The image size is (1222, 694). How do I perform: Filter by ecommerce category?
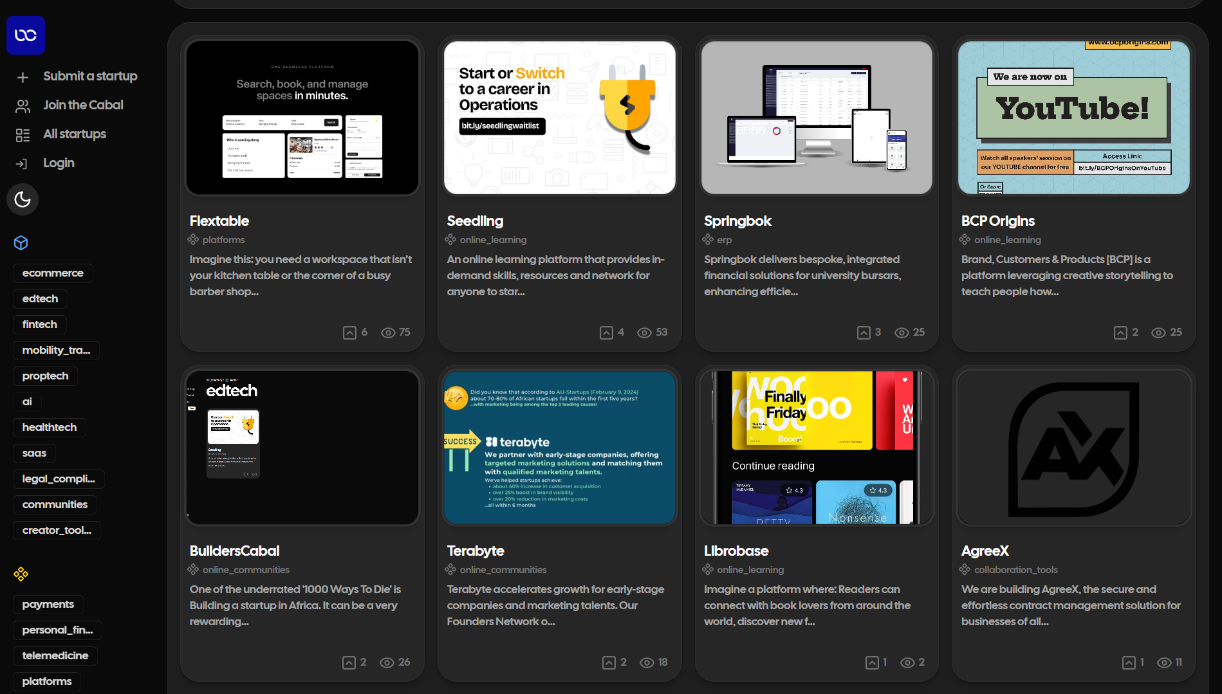(x=53, y=273)
